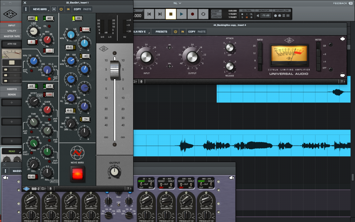Toggle the upper HI-Q switch in the Neve EQ
Viewport: 355px width, 222px height.
click(x=71, y=48)
